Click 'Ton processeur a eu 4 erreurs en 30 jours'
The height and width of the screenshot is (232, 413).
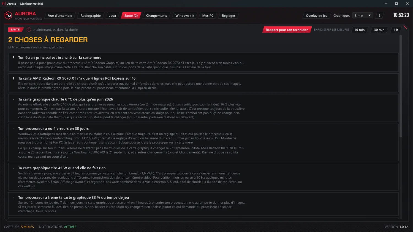click(x=53, y=128)
